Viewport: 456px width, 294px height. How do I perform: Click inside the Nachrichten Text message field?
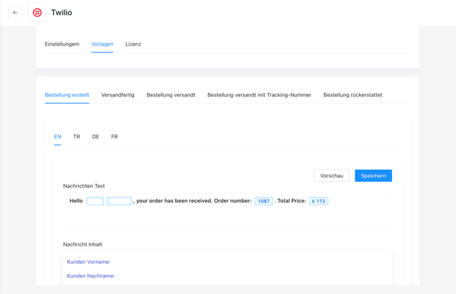click(227, 212)
